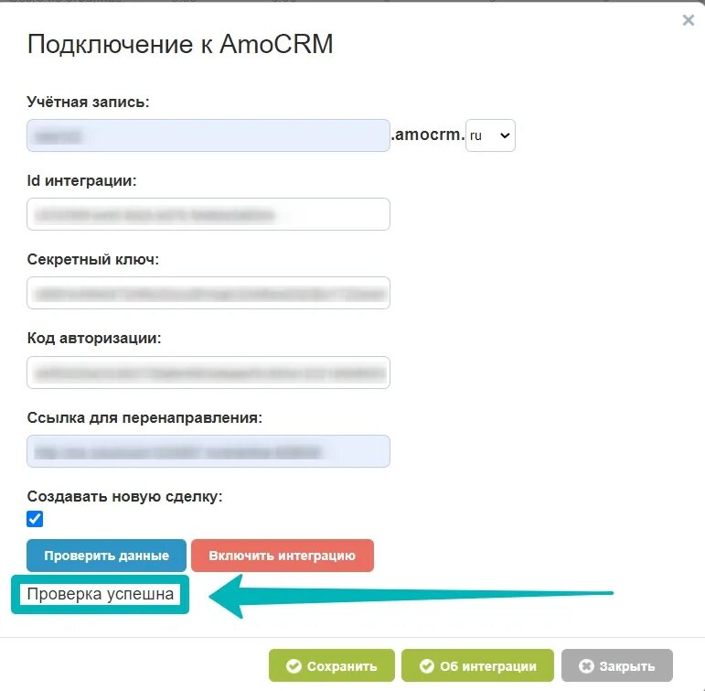This screenshot has height=691, width=705.
Task: Click the Сохранить button
Action: click(332, 665)
